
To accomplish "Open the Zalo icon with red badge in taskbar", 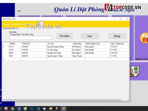I will pyautogui.click(x=6, y=109).
